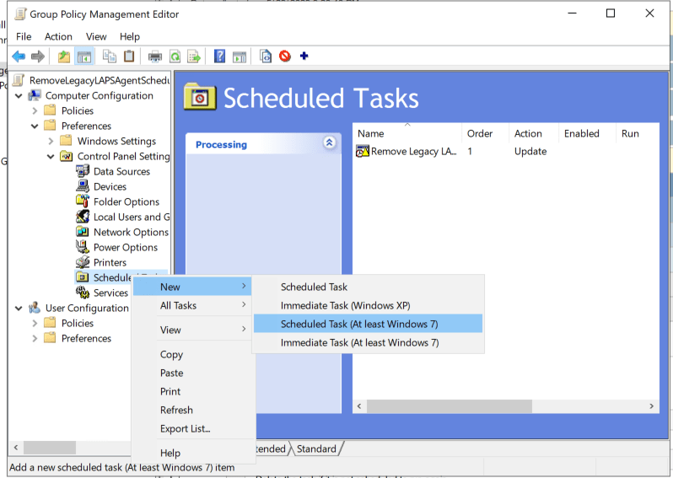Screen dimensions: 673x478
Task: Collapse the Computer Configuration node
Action: tap(19, 95)
